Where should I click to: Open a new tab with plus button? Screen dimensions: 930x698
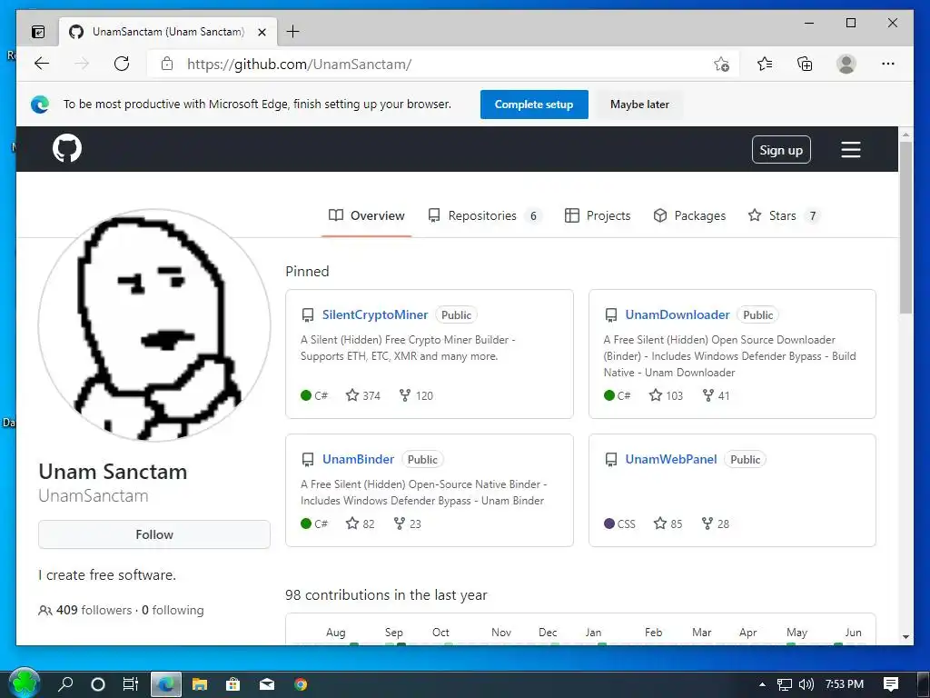[293, 32]
